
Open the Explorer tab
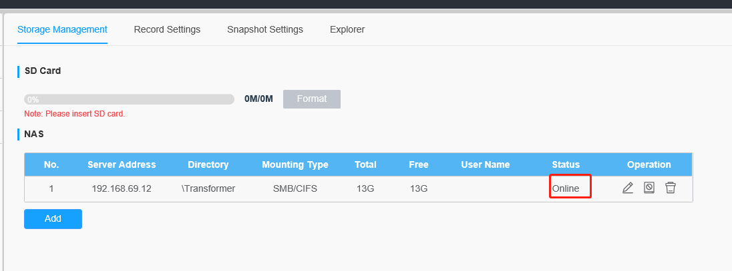click(347, 29)
